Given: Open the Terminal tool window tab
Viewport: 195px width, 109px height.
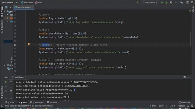Looking at the screenshot, I should [52, 102].
